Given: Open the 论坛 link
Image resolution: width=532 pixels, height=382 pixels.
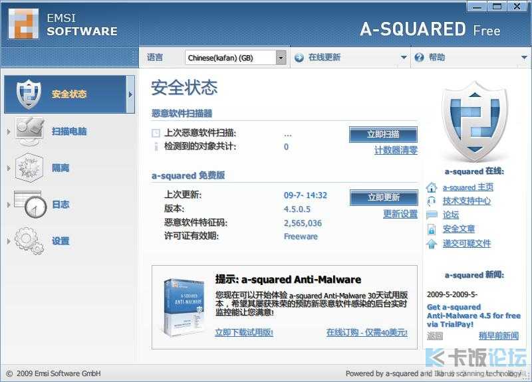Looking at the screenshot, I should tap(451, 215).
